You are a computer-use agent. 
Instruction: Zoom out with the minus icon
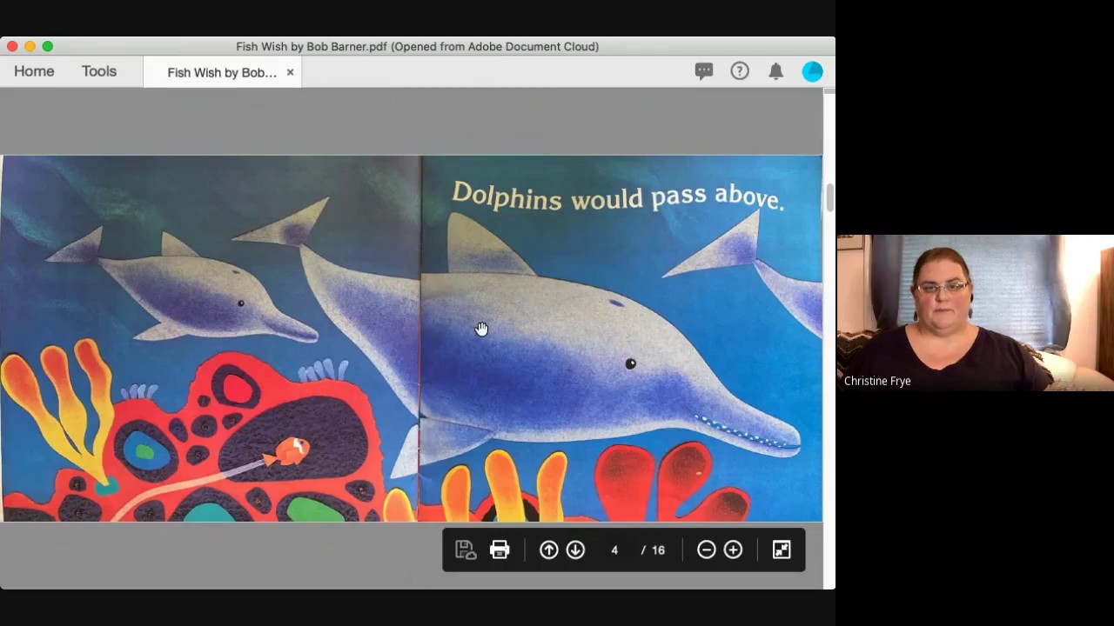pos(707,549)
